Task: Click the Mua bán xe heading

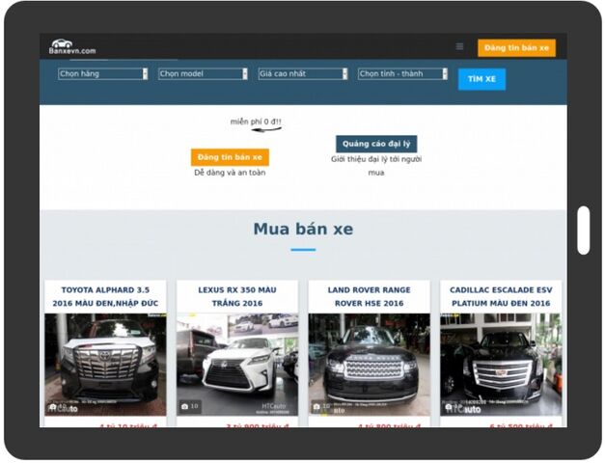Action: tap(303, 229)
